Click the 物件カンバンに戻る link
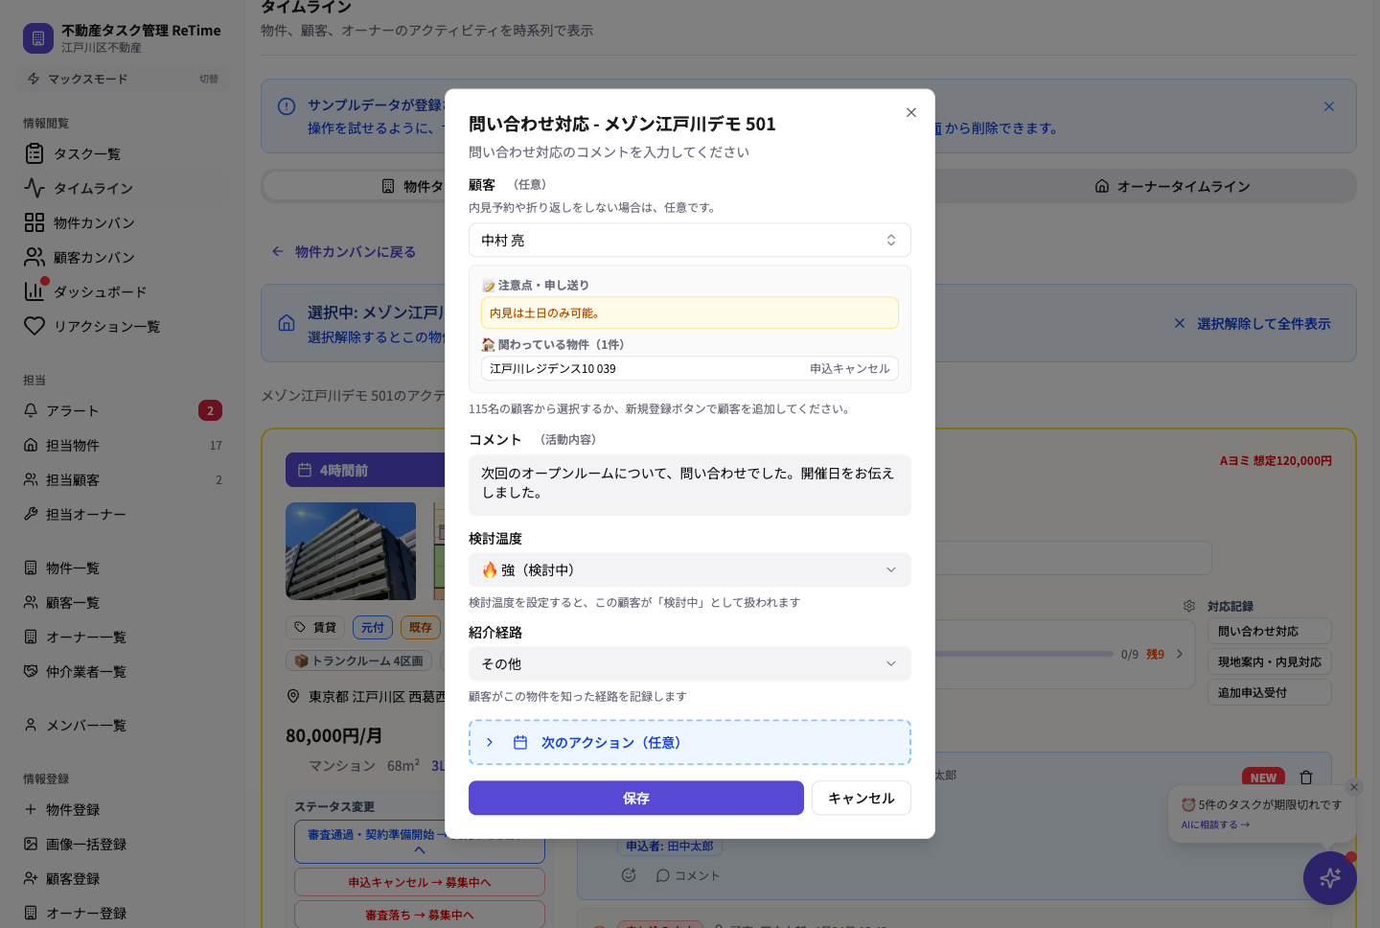The image size is (1380, 928). coord(344,252)
